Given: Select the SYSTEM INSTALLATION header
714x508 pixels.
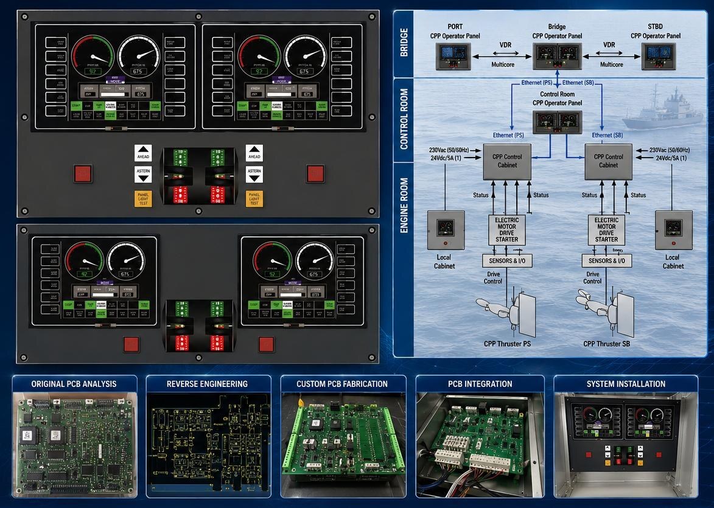Looking at the screenshot, I should pos(626,384).
